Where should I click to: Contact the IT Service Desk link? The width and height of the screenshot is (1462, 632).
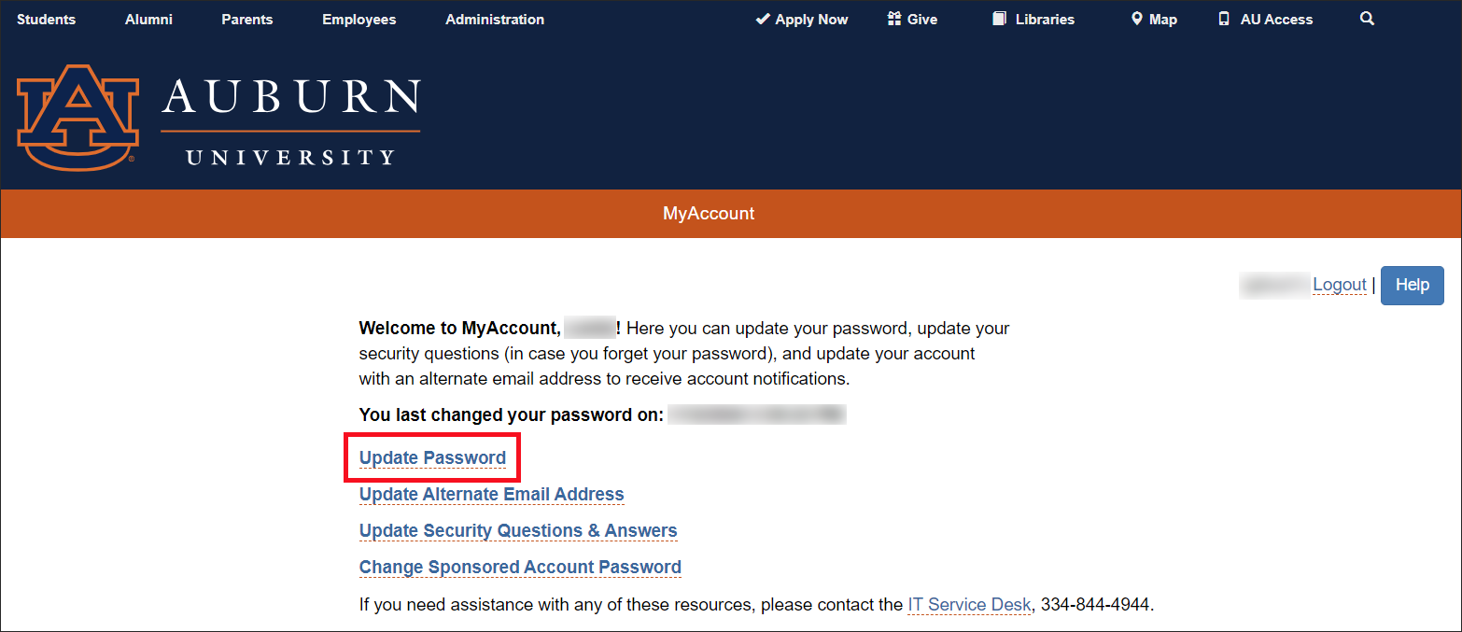tap(968, 604)
